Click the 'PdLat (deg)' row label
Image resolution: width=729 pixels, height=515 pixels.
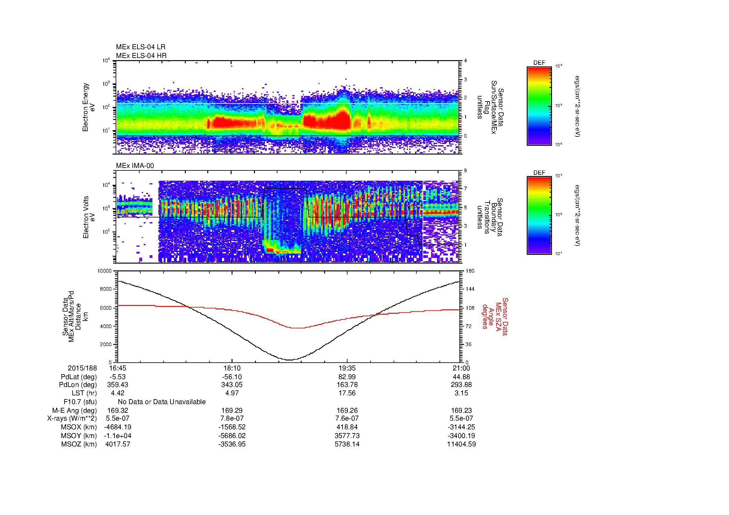pyautogui.click(x=79, y=377)
